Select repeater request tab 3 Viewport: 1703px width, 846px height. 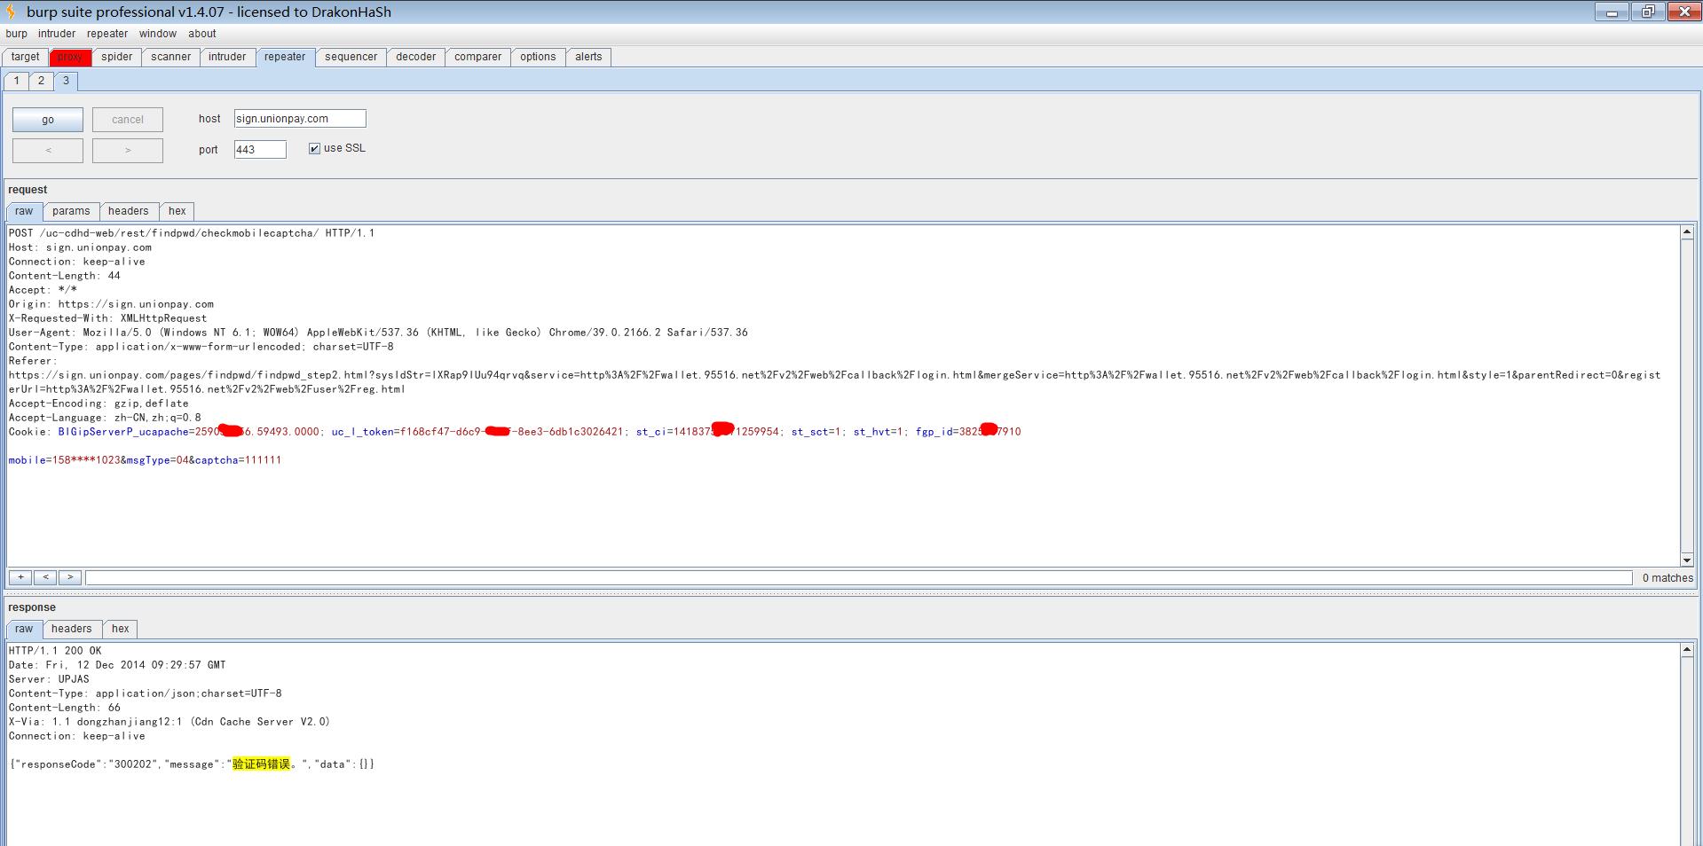[x=66, y=81]
